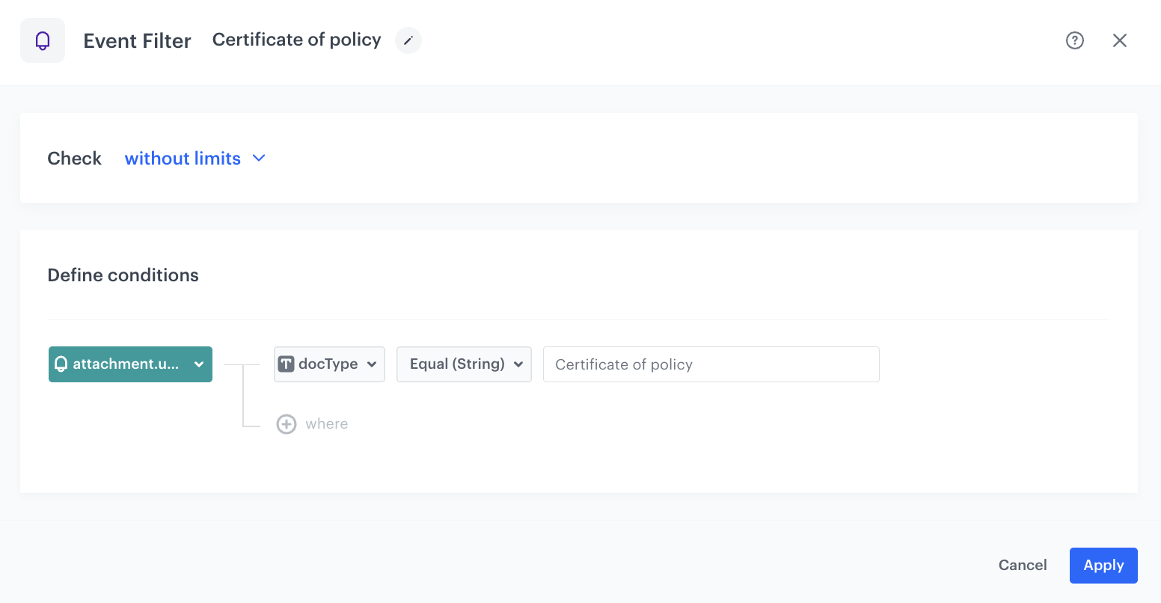Add a 'where' condition
This screenshot has height=603, width=1161.
(327, 424)
